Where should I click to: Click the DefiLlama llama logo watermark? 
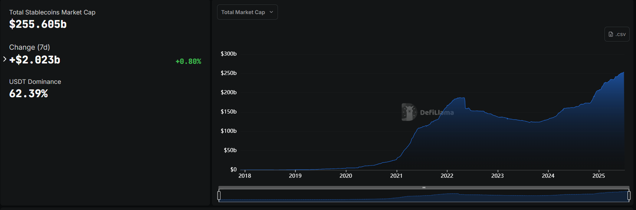(409, 112)
